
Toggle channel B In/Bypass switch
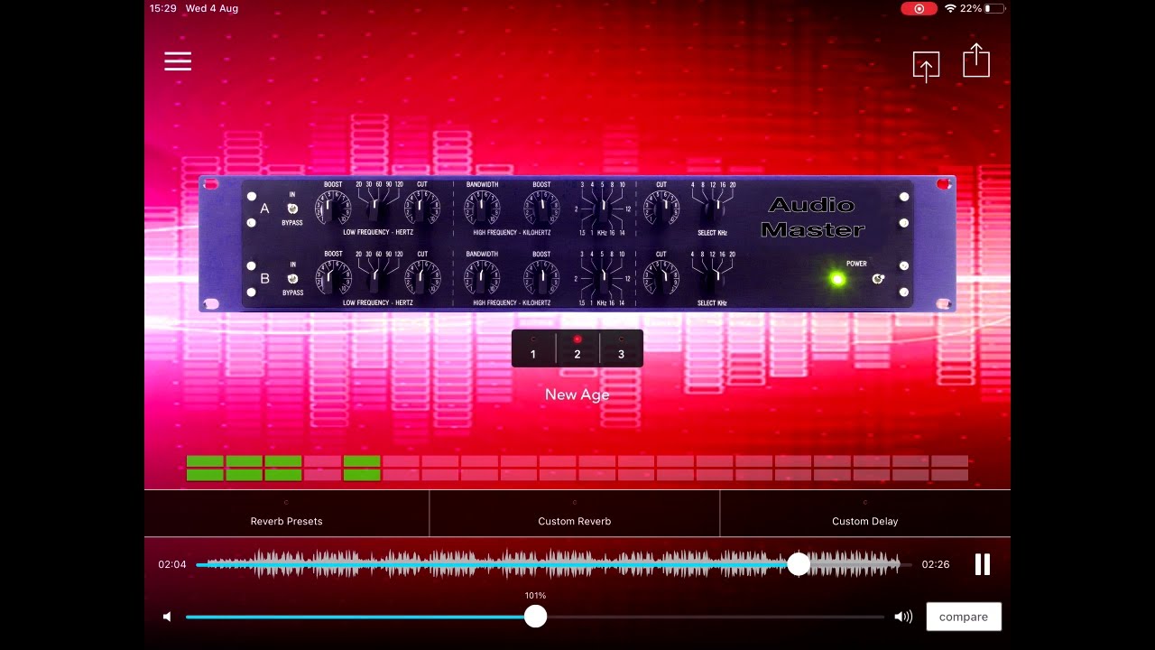(x=292, y=278)
